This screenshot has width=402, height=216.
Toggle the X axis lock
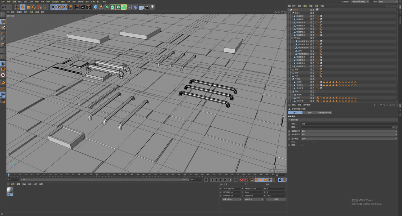click(53, 7)
